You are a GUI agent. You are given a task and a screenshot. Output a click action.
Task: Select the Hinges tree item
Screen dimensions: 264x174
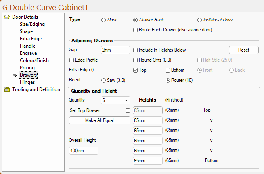(27, 82)
